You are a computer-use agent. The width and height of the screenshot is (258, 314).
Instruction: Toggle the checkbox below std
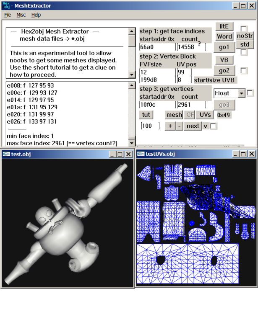[x=244, y=52]
